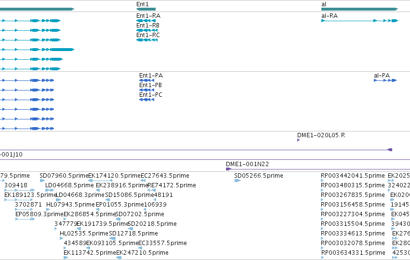The width and height of the screenshot is (410, 260).
Task: Select the EK113742.5prime EST label
Action: pos(90,253)
